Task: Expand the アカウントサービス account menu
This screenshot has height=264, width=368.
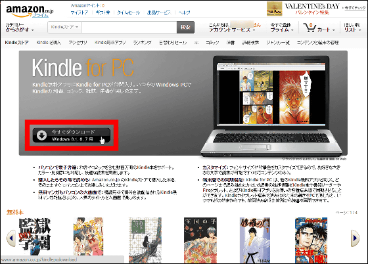Action: tap(232, 30)
